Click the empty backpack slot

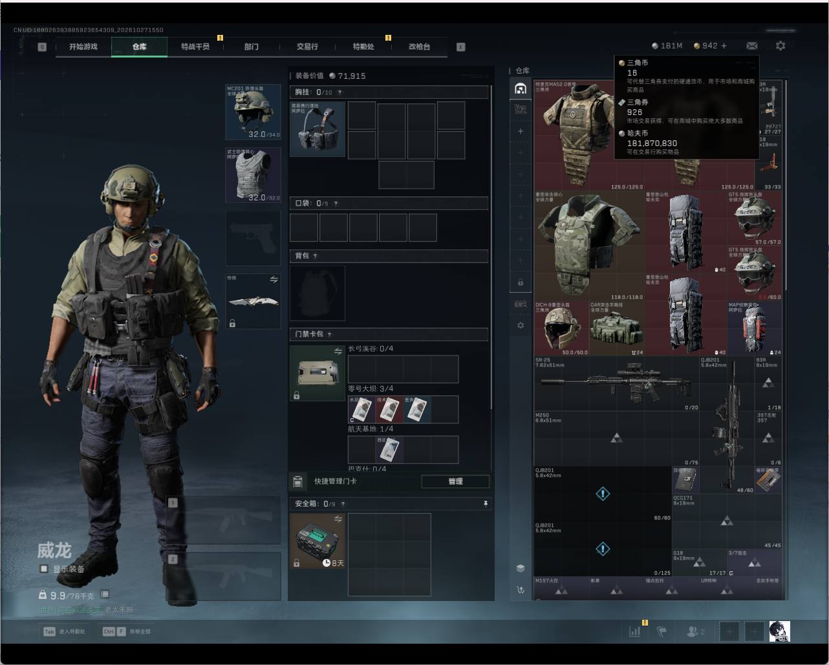click(318, 293)
